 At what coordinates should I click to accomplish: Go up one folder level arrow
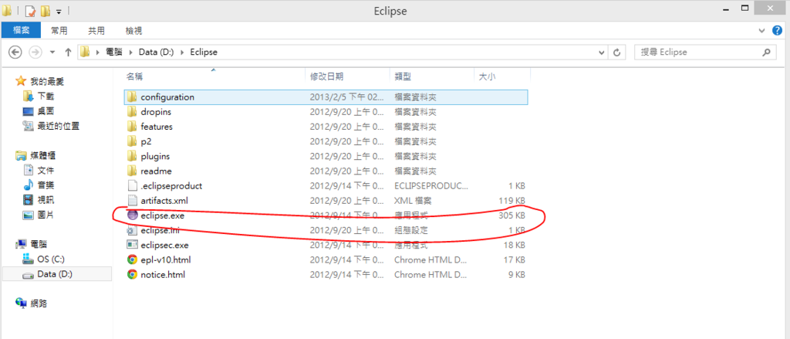coord(69,52)
